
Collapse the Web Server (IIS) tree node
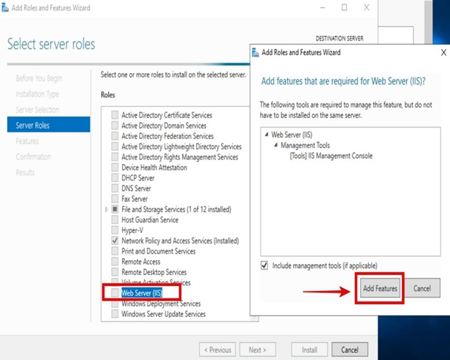[x=267, y=135]
